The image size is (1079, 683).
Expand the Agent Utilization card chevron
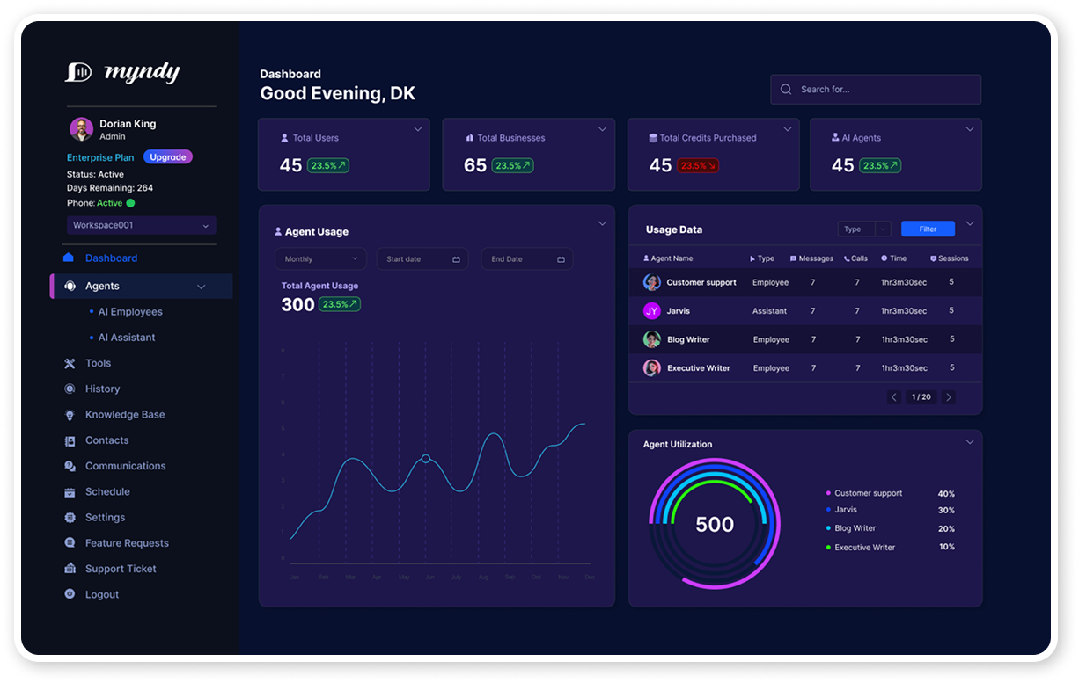970,442
